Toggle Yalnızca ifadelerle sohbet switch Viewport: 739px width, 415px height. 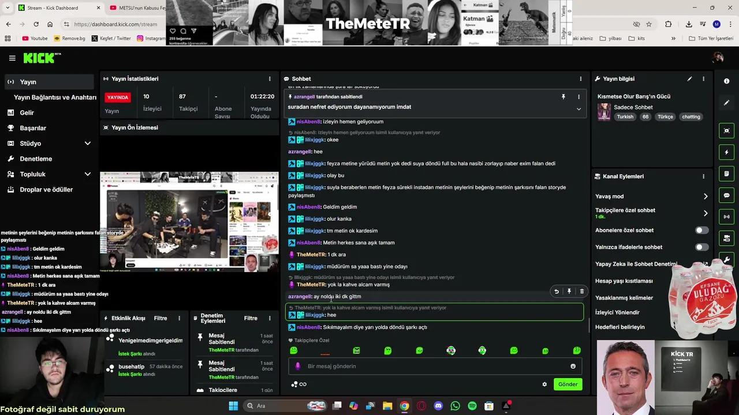pos(701,247)
